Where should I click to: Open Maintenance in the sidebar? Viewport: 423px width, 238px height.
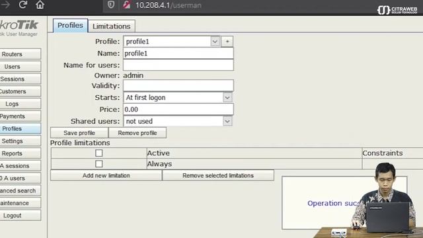[20, 203]
